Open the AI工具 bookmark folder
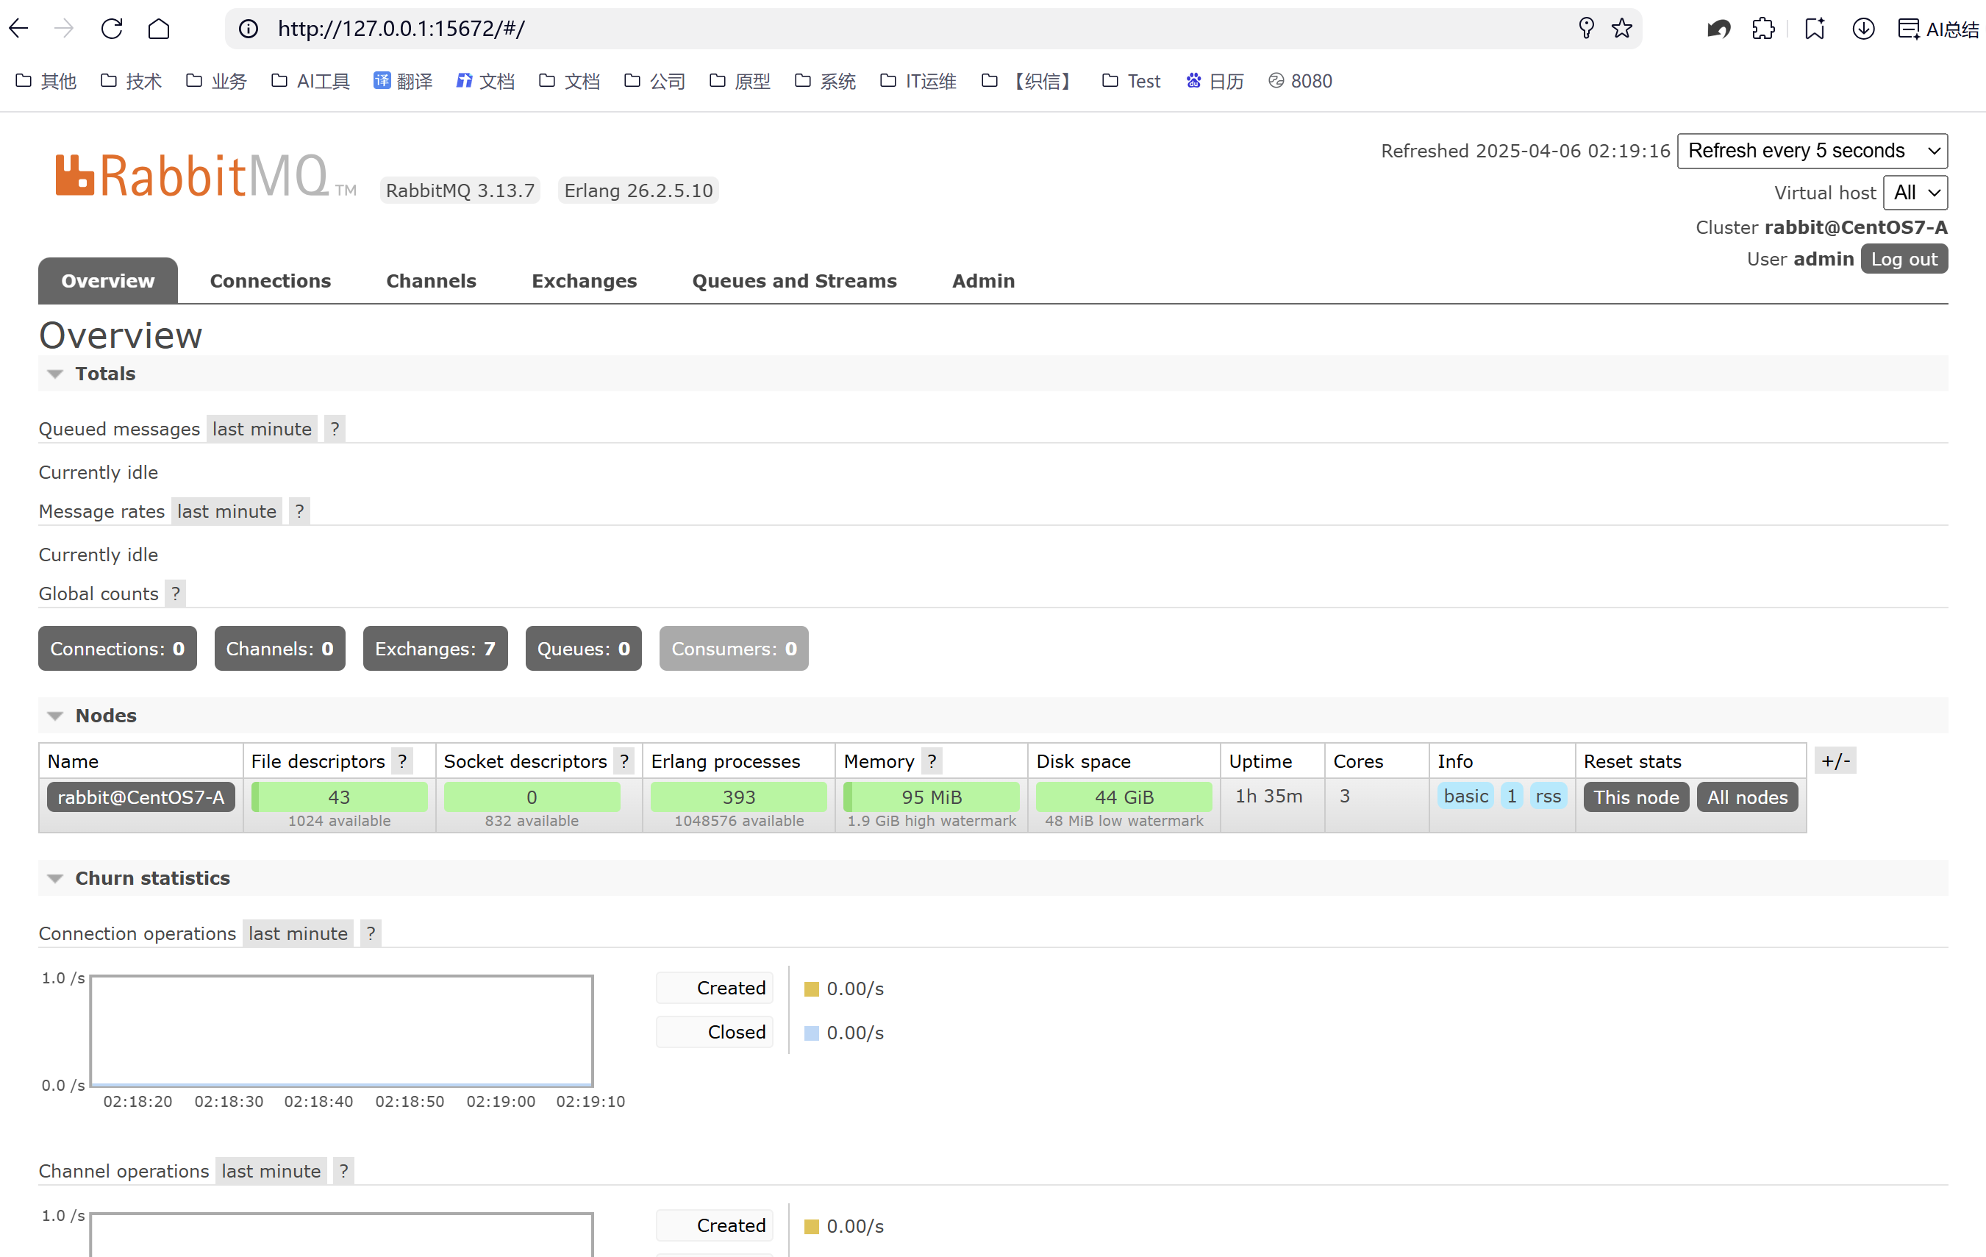 [x=310, y=81]
